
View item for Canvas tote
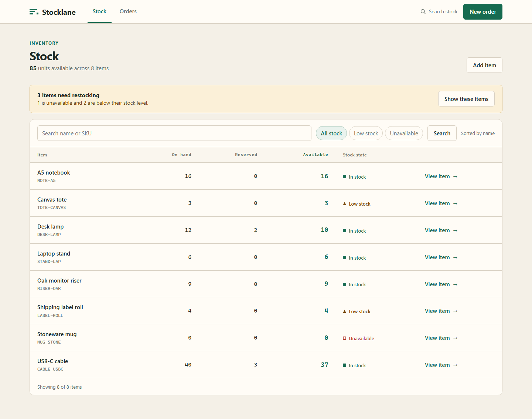coord(441,203)
